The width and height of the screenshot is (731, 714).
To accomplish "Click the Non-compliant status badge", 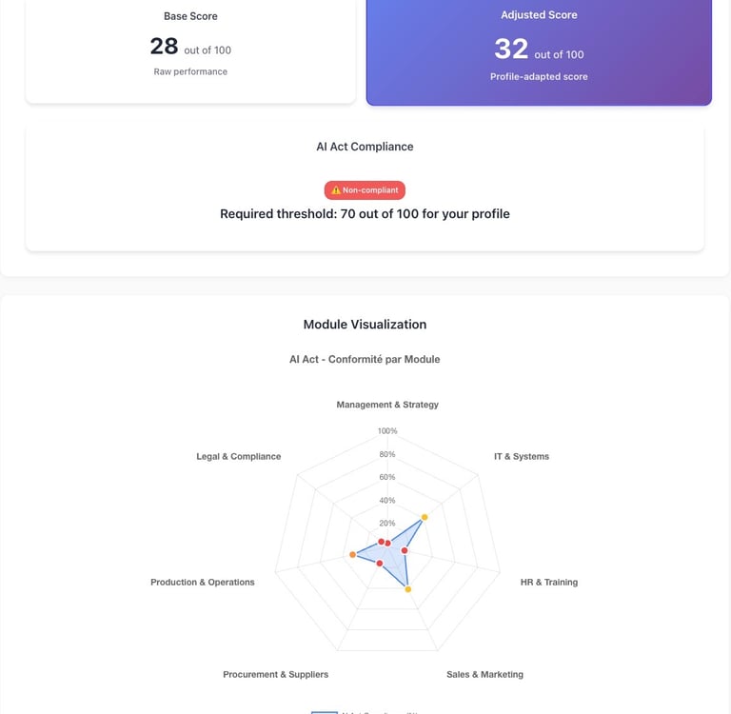I will click(x=365, y=190).
